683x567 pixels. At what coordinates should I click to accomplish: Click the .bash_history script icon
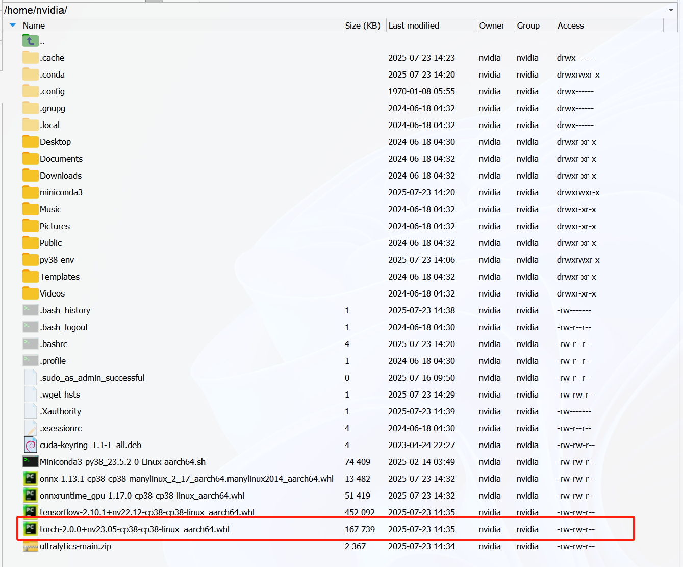30,310
